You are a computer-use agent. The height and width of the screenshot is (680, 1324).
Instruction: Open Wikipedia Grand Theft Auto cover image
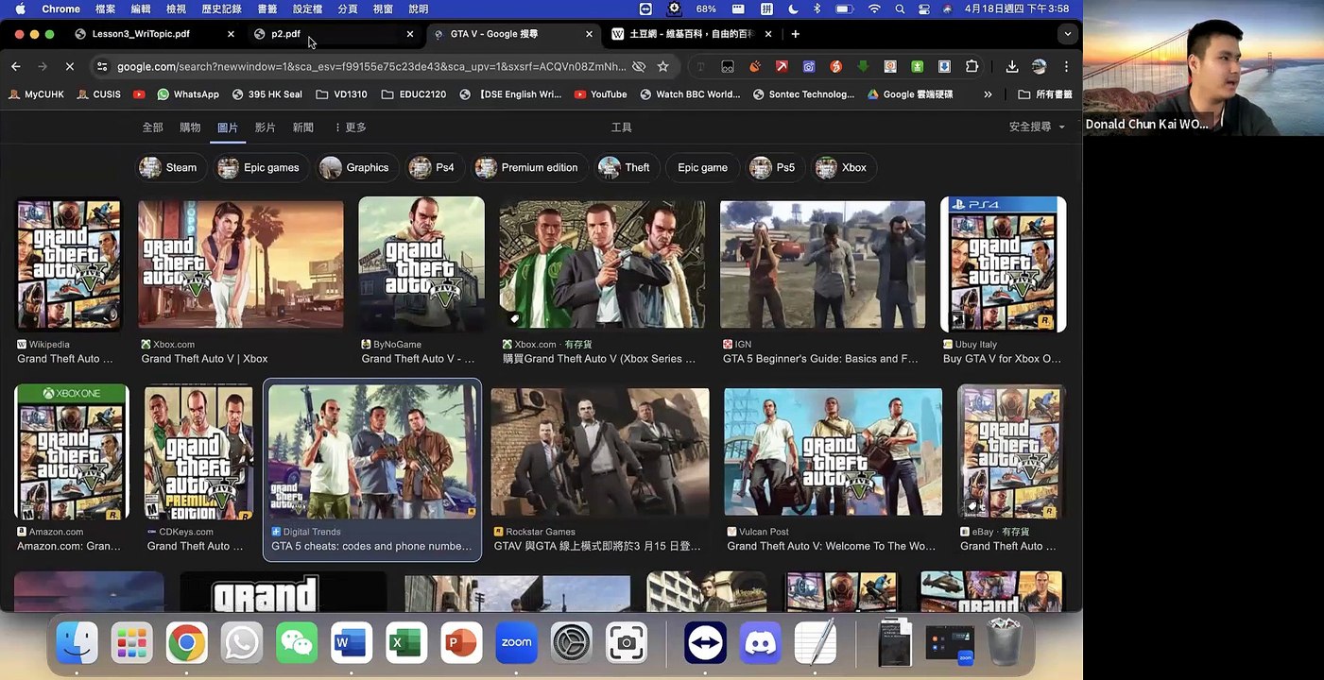click(69, 264)
